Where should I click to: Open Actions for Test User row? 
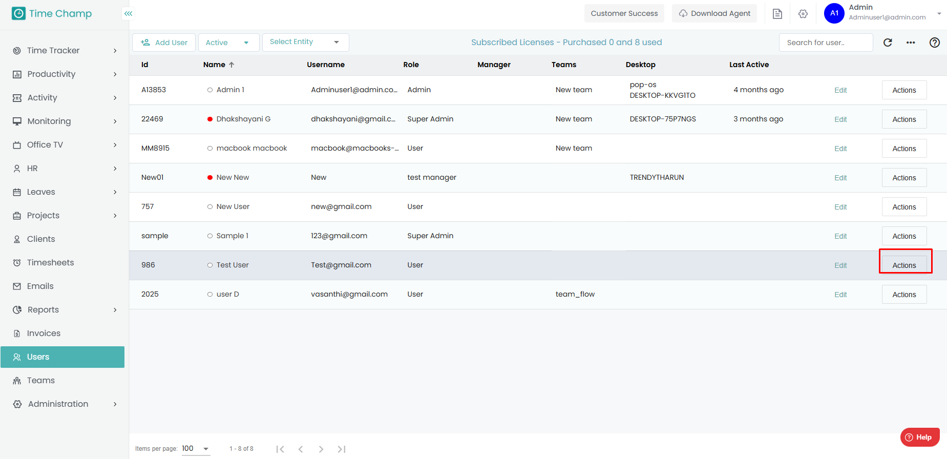click(904, 265)
